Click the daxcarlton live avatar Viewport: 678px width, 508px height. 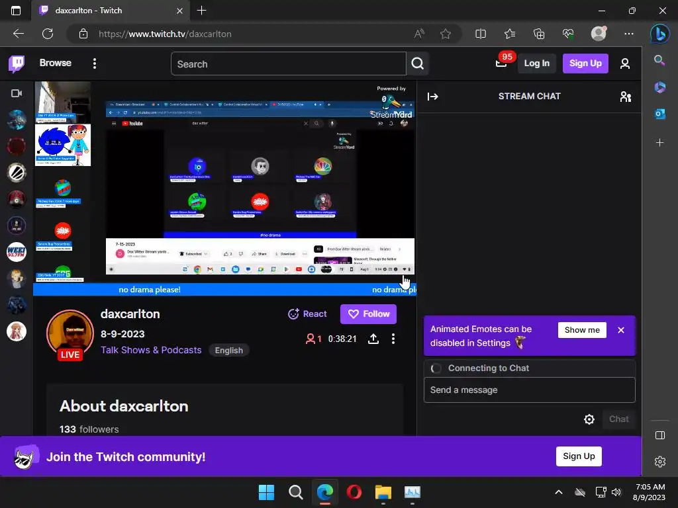tap(70, 333)
